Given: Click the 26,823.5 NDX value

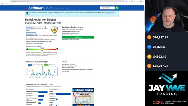Looking at the screenshot, I should coord(159,47).
